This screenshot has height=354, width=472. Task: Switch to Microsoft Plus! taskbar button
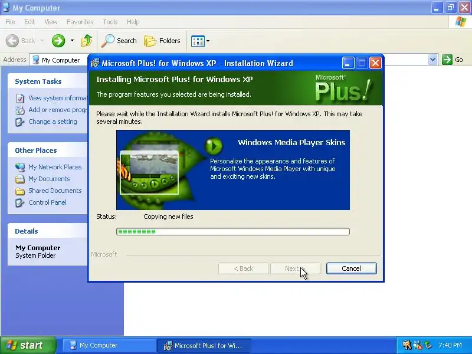coord(204,345)
